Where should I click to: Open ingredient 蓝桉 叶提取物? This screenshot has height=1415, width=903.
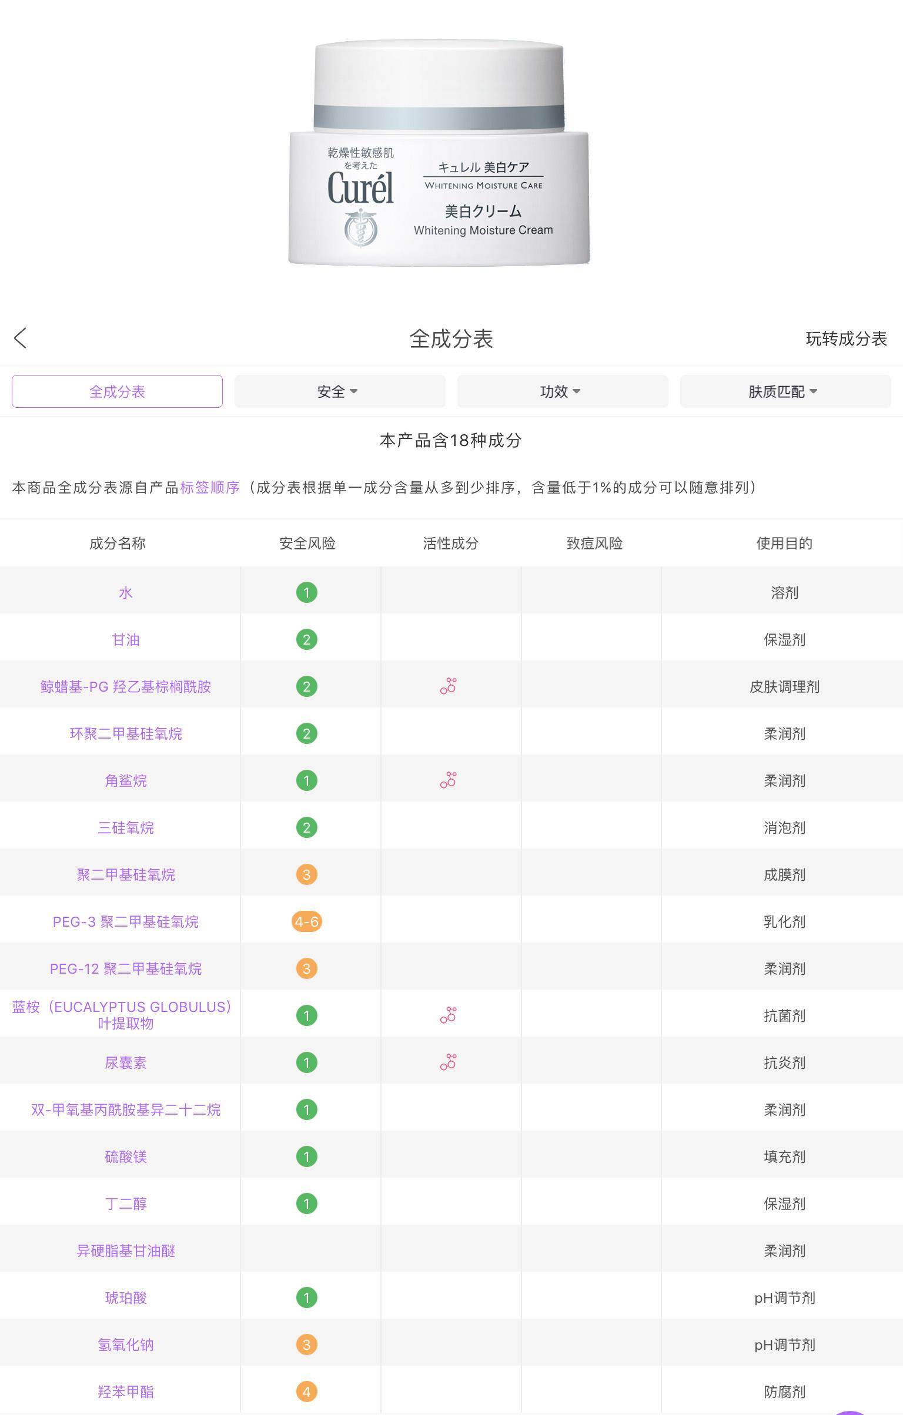(x=122, y=1015)
